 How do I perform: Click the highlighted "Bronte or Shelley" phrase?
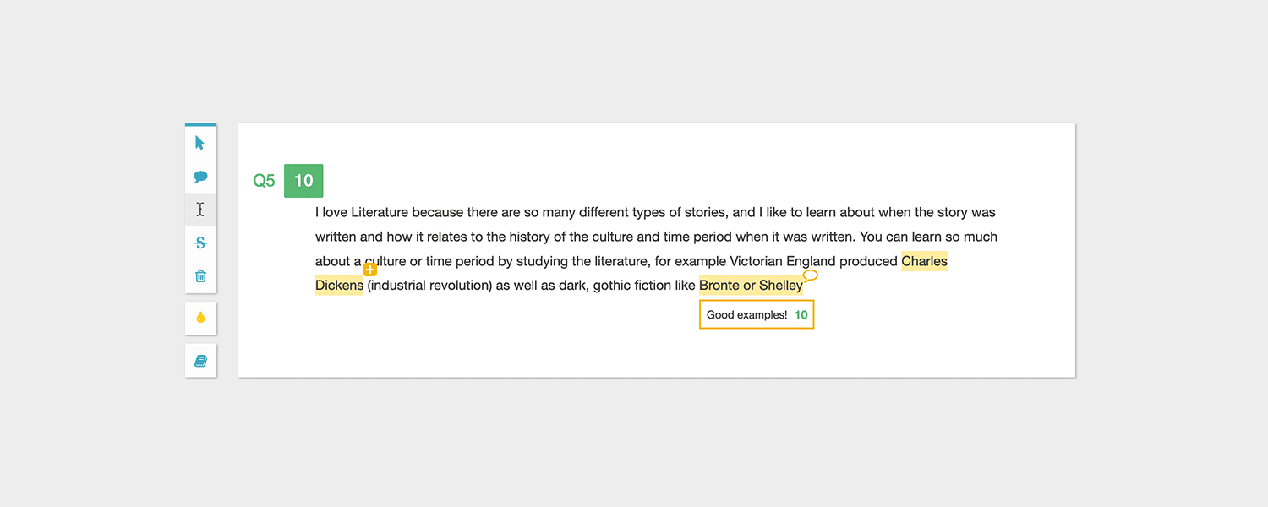tap(751, 286)
